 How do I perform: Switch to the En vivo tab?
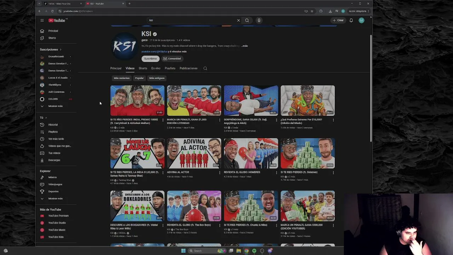(x=156, y=68)
